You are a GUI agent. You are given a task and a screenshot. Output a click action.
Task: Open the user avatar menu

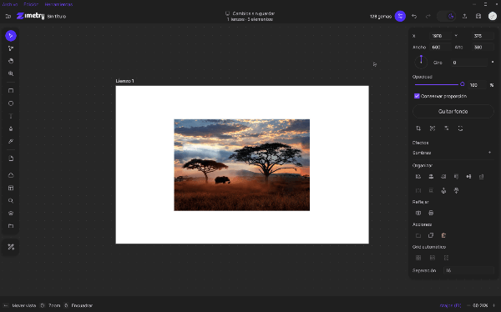[x=493, y=16]
